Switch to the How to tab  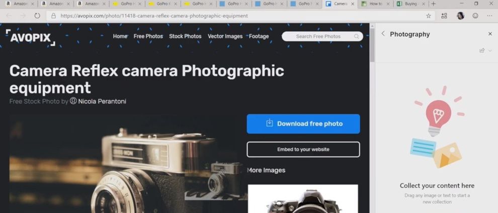pyautogui.click(x=375, y=4)
